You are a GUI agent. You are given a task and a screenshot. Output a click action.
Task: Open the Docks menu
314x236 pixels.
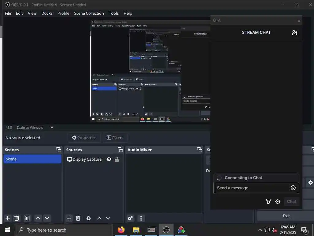(47, 13)
